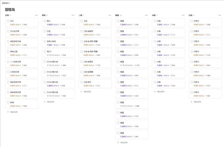224x147 pixels.
Task: Complete the task ending in 367
Action: (x=45, y=51)
